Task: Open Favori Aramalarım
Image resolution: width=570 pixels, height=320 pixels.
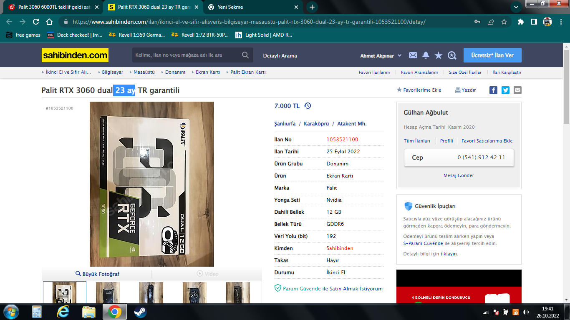Action: tap(419, 72)
